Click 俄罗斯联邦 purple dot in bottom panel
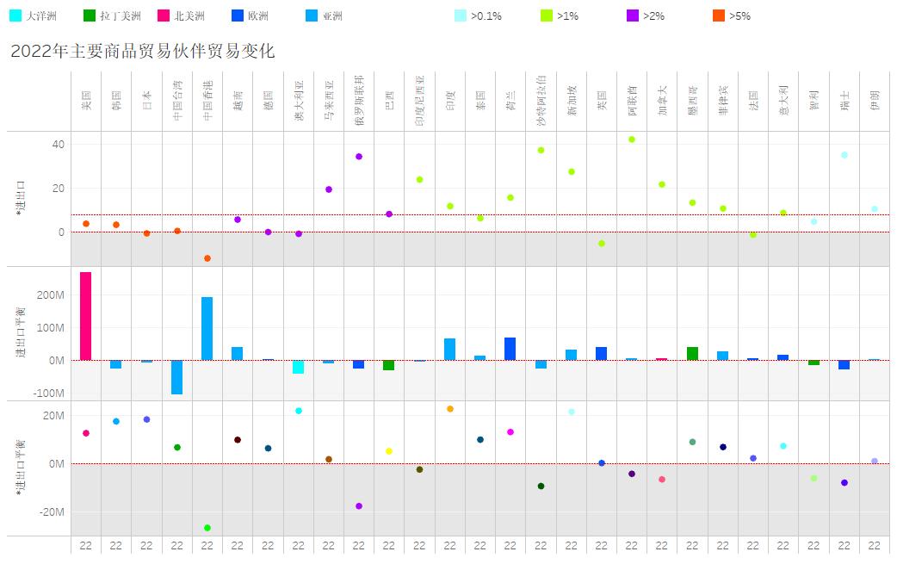This screenshot has width=897, height=564. tap(359, 506)
